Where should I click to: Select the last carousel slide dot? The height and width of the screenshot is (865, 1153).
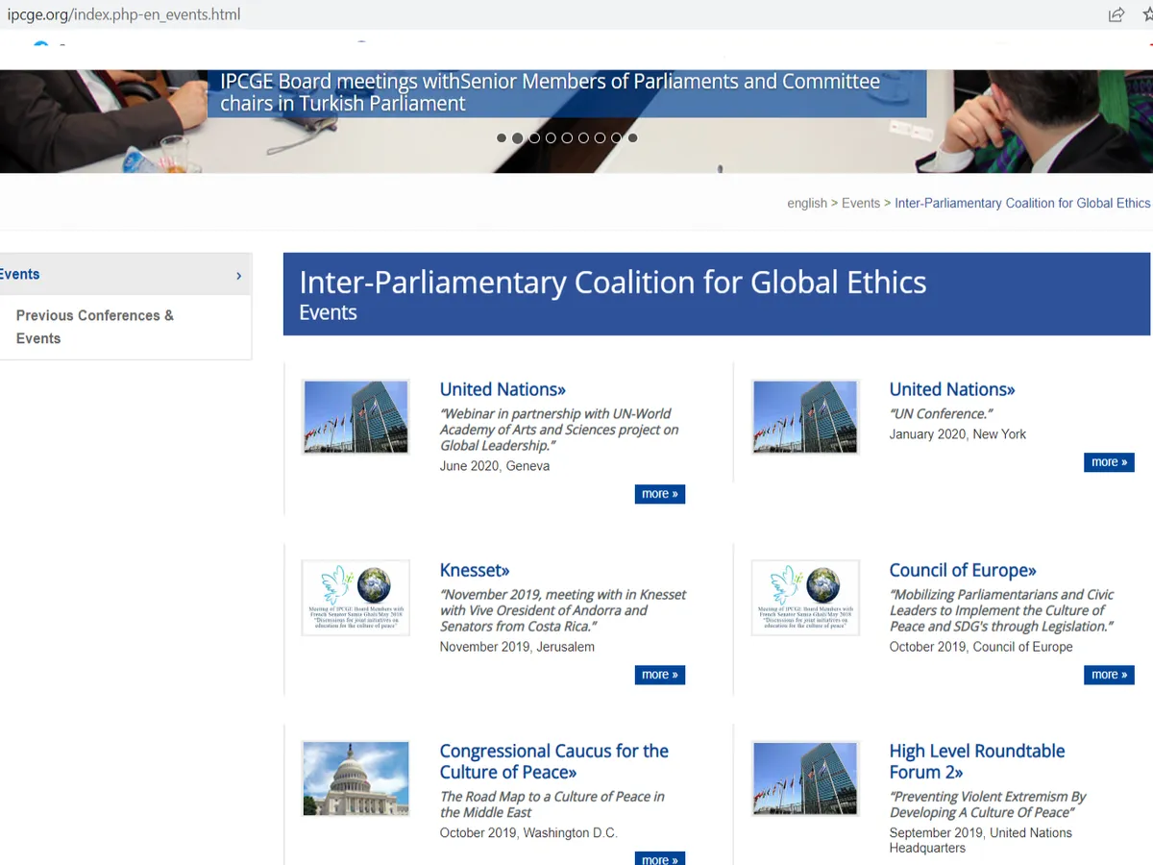(x=632, y=138)
